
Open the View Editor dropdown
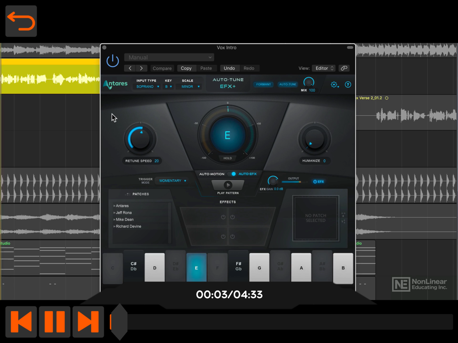324,68
